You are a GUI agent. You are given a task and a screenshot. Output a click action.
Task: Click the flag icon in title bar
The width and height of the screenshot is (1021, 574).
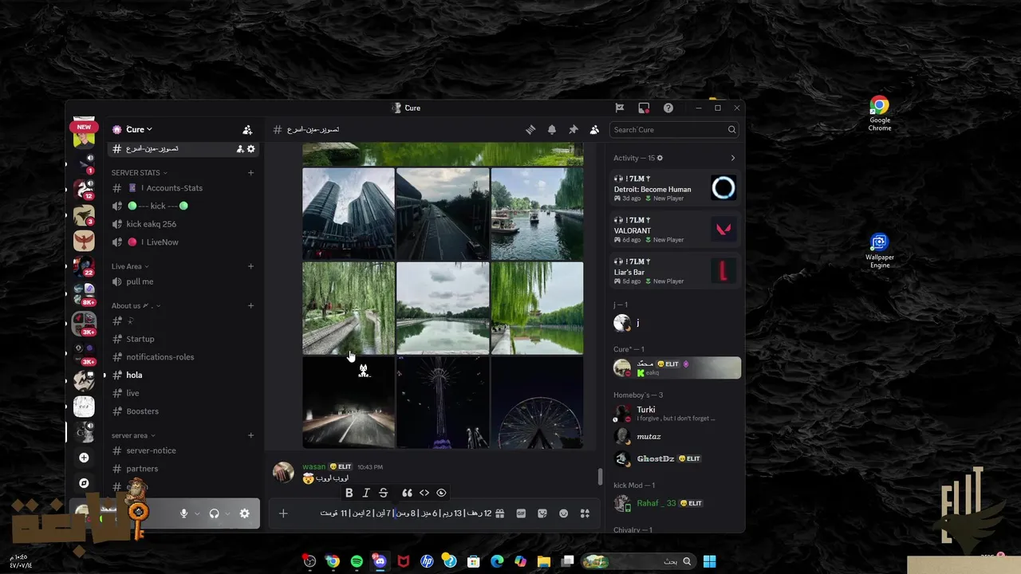pyautogui.click(x=619, y=108)
